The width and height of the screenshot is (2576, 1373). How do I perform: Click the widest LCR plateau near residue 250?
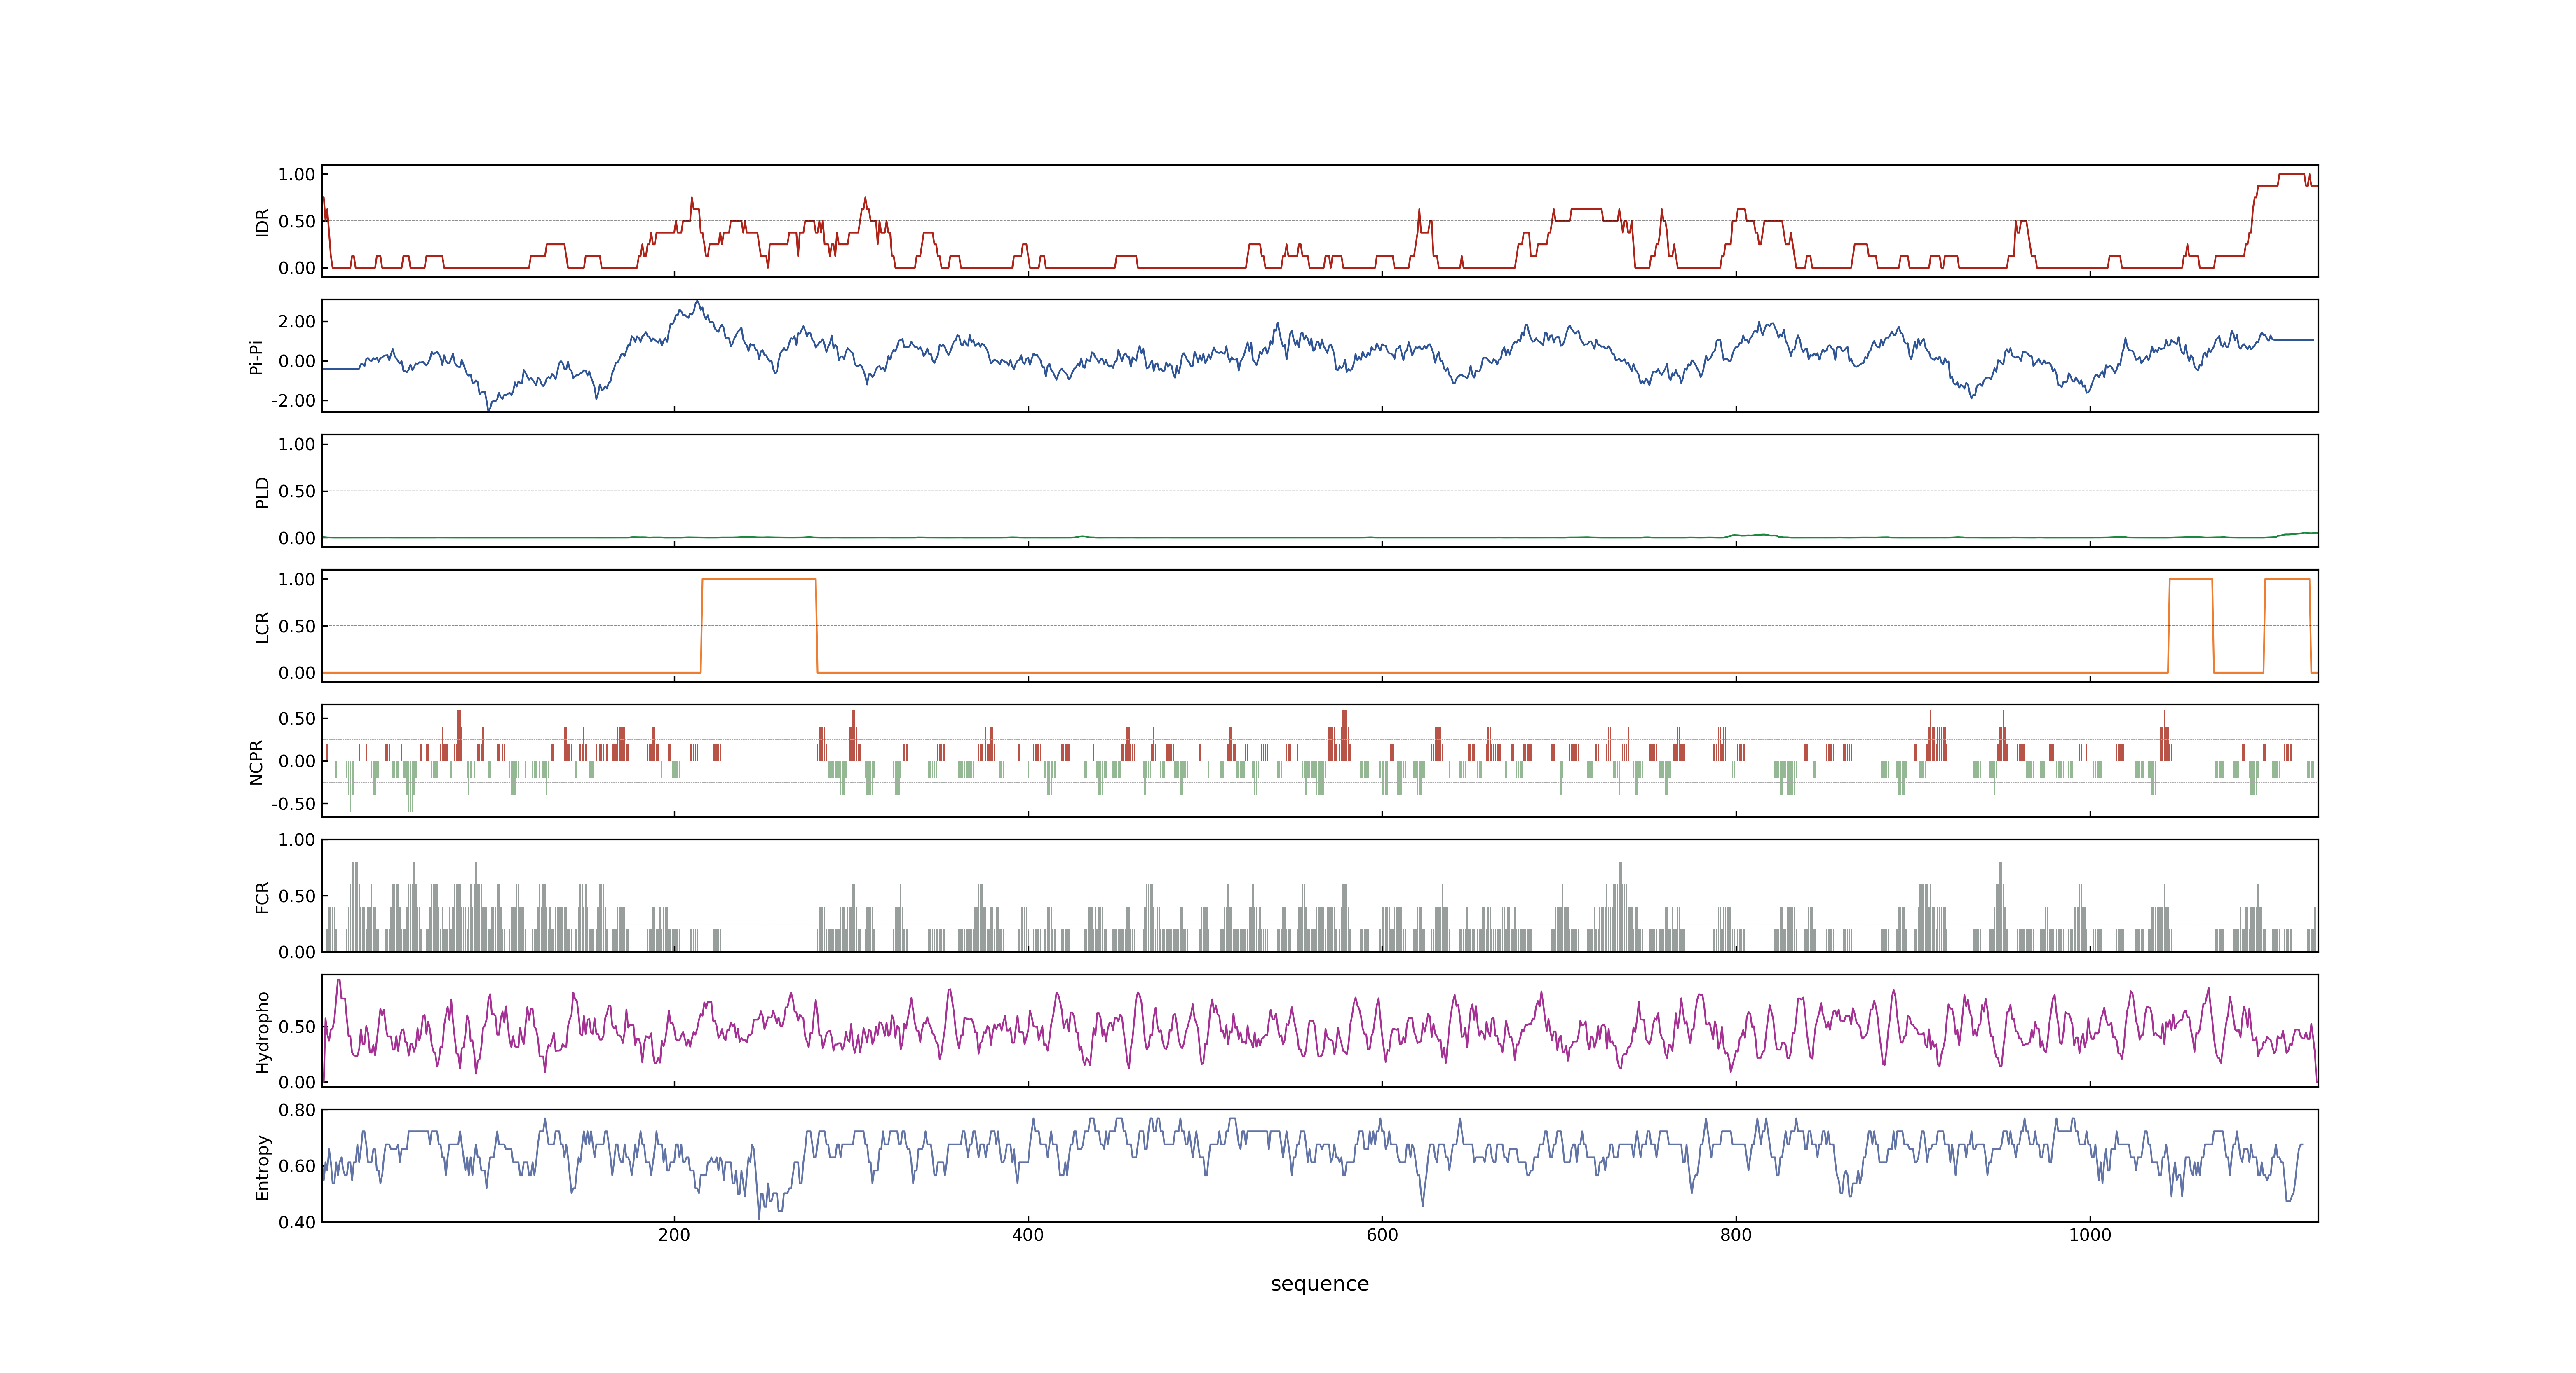[x=759, y=580]
